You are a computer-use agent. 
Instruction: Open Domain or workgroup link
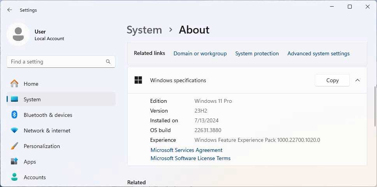click(200, 53)
